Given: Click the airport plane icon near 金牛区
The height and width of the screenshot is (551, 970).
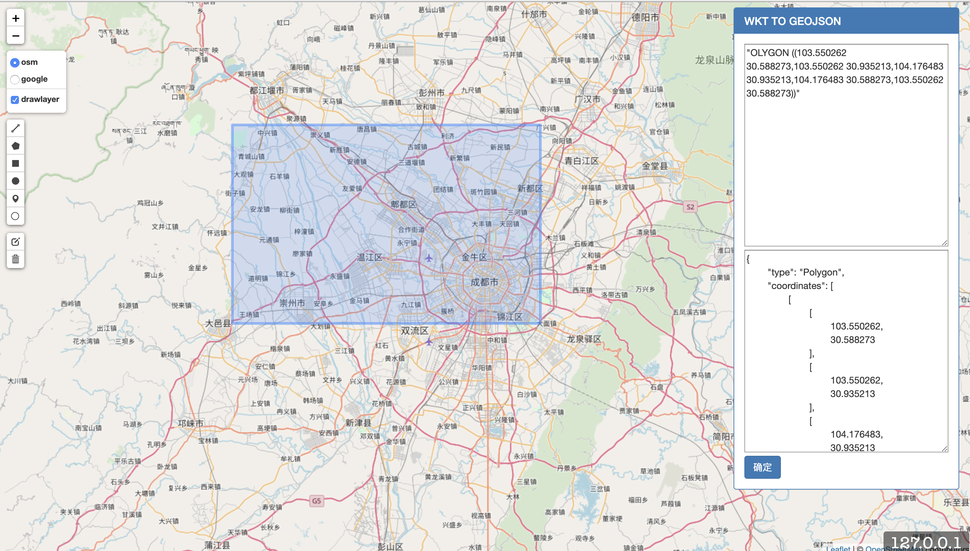Looking at the screenshot, I should point(428,258).
